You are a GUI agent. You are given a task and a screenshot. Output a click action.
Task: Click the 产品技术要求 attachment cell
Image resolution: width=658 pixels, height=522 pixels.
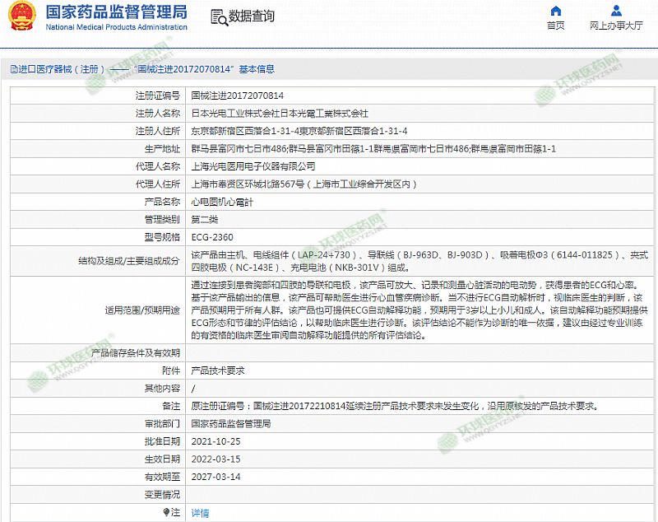[218, 371]
